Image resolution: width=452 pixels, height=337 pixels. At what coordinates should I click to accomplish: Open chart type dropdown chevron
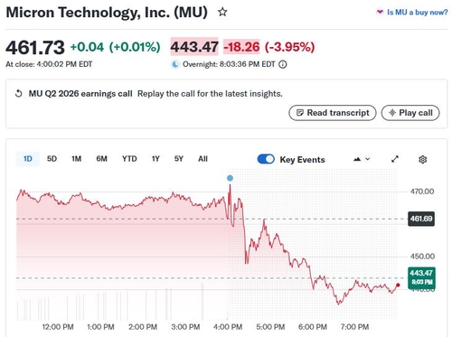click(368, 159)
